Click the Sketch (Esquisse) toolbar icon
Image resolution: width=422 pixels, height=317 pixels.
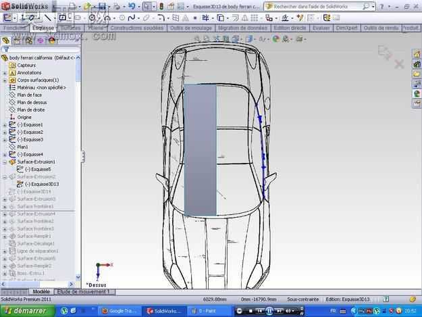(x=8, y=18)
